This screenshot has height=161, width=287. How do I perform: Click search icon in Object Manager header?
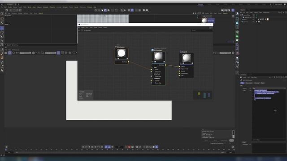click(x=279, y=13)
